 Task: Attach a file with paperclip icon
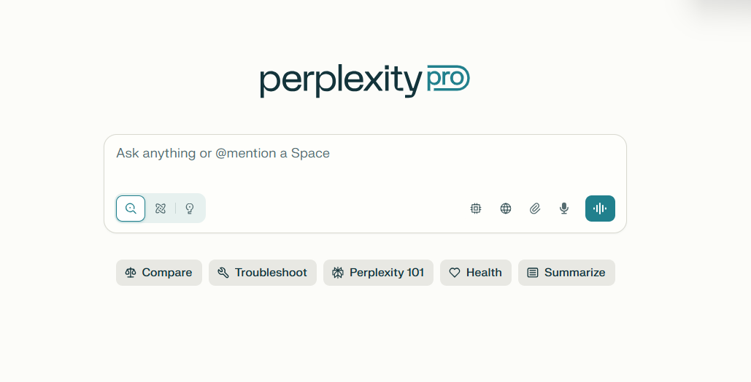[x=535, y=208]
